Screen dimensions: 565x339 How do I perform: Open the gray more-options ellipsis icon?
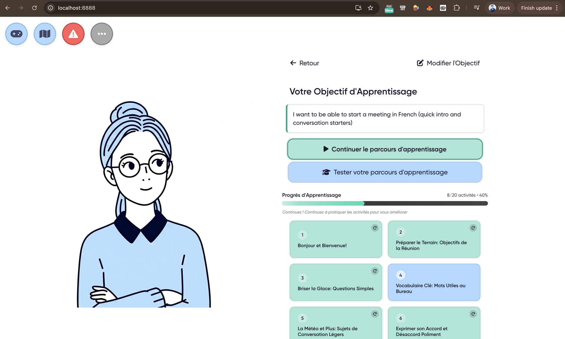tap(102, 34)
